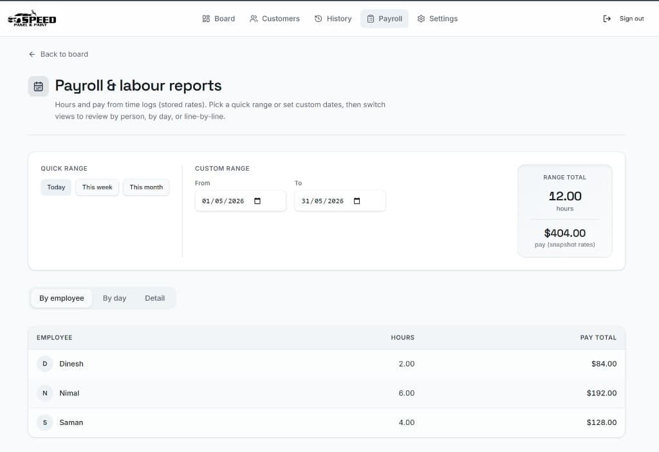
Task: Click the To date field 31/05/2026
Action: tap(340, 201)
